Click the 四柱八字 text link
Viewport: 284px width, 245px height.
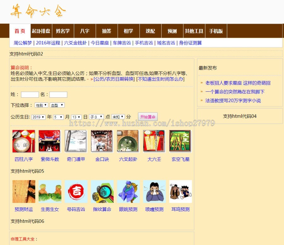click(x=24, y=159)
